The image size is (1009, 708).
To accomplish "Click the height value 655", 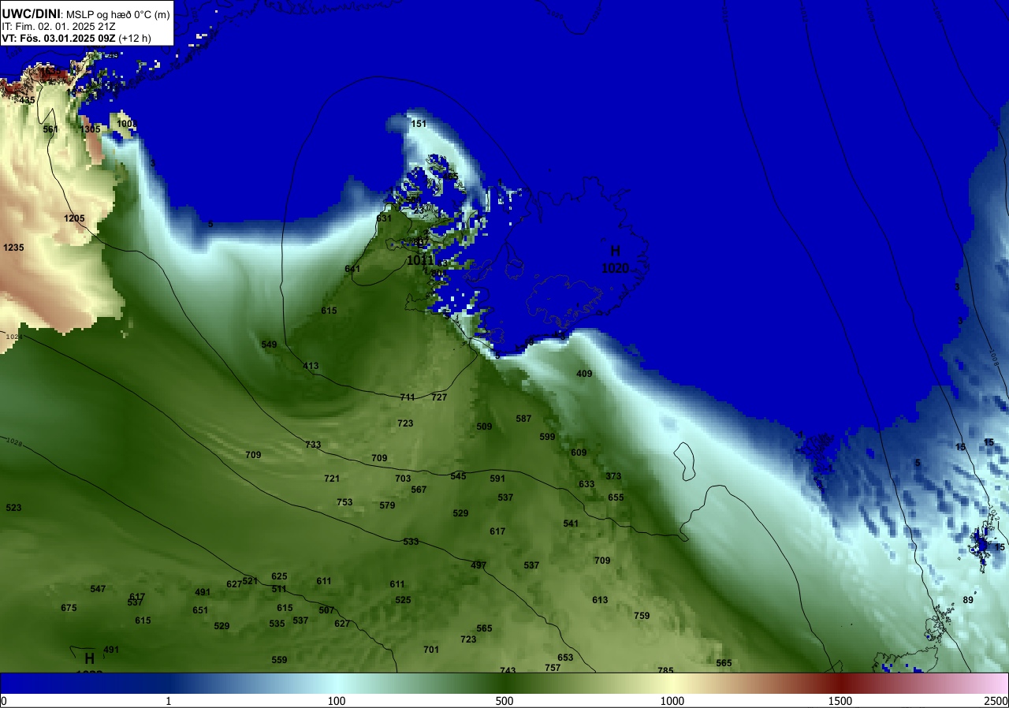I will [616, 497].
